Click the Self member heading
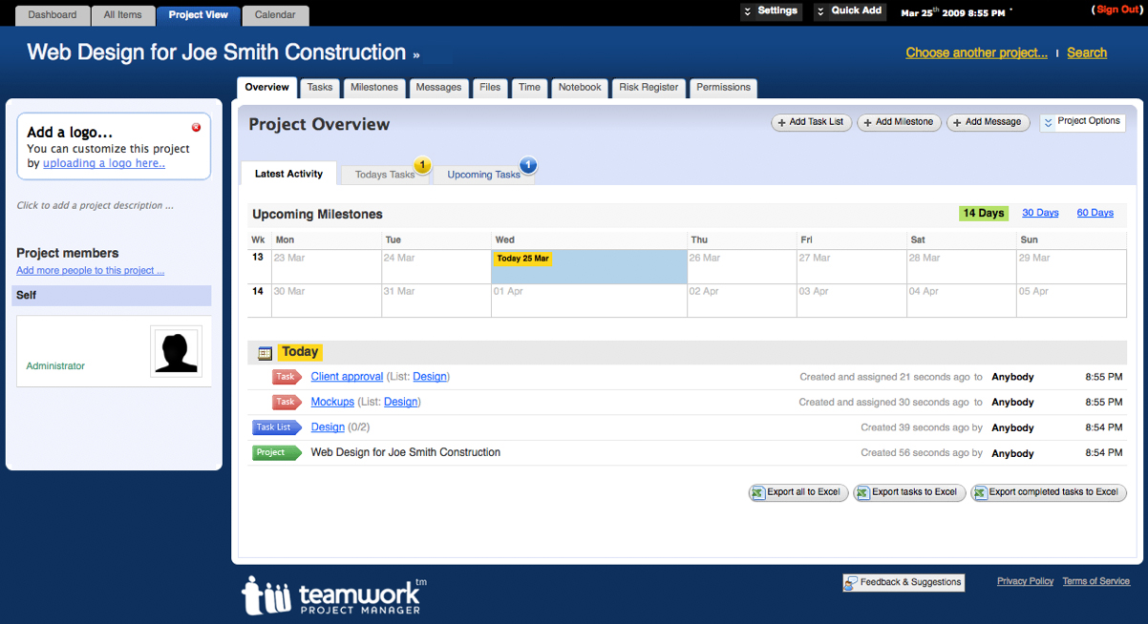The height and width of the screenshot is (624, 1148). coord(112,296)
